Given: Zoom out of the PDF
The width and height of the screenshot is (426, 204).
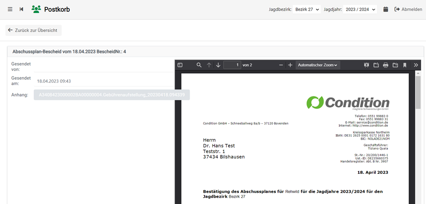Looking at the screenshot, I should click(281, 65).
